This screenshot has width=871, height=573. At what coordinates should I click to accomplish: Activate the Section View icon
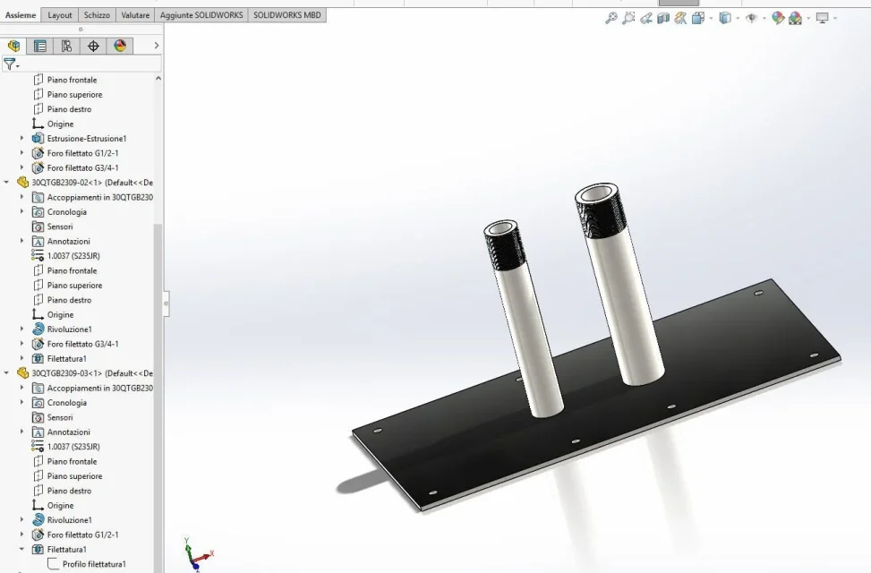663,18
